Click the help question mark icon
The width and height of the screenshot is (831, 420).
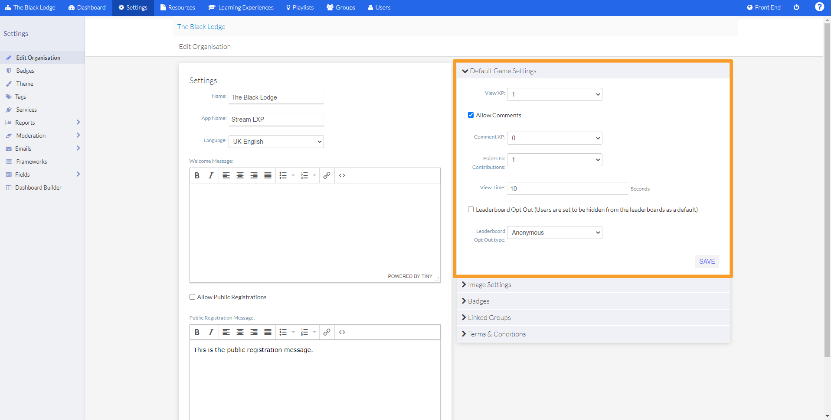click(x=820, y=7)
